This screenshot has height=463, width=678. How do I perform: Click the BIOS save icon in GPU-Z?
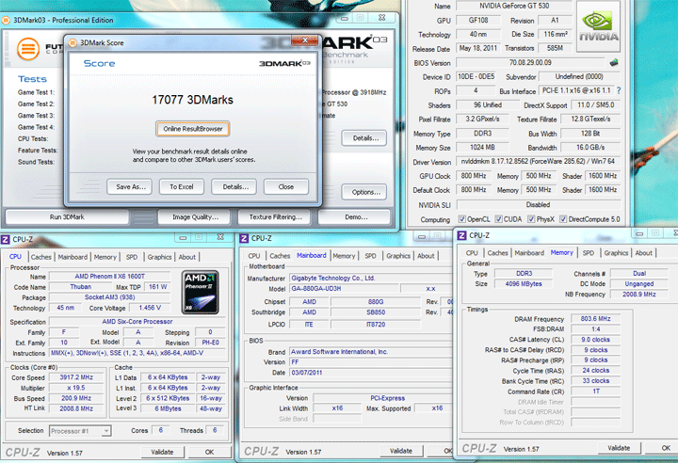[x=614, y=63]
